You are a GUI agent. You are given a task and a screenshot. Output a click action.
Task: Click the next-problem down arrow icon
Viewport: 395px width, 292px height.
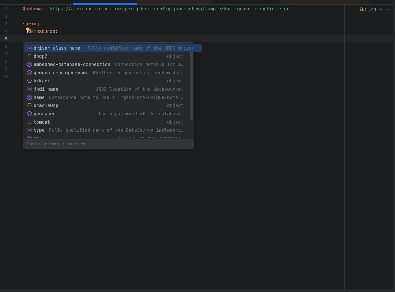(388, 9)
